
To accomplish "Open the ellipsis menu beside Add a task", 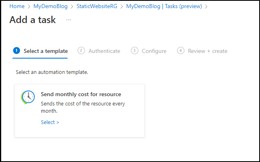I will (x=69, y=20).
